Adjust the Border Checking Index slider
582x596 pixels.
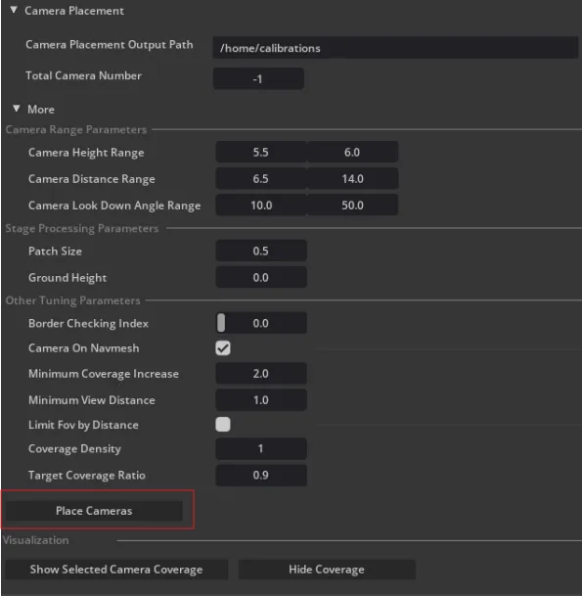point(261,323)
